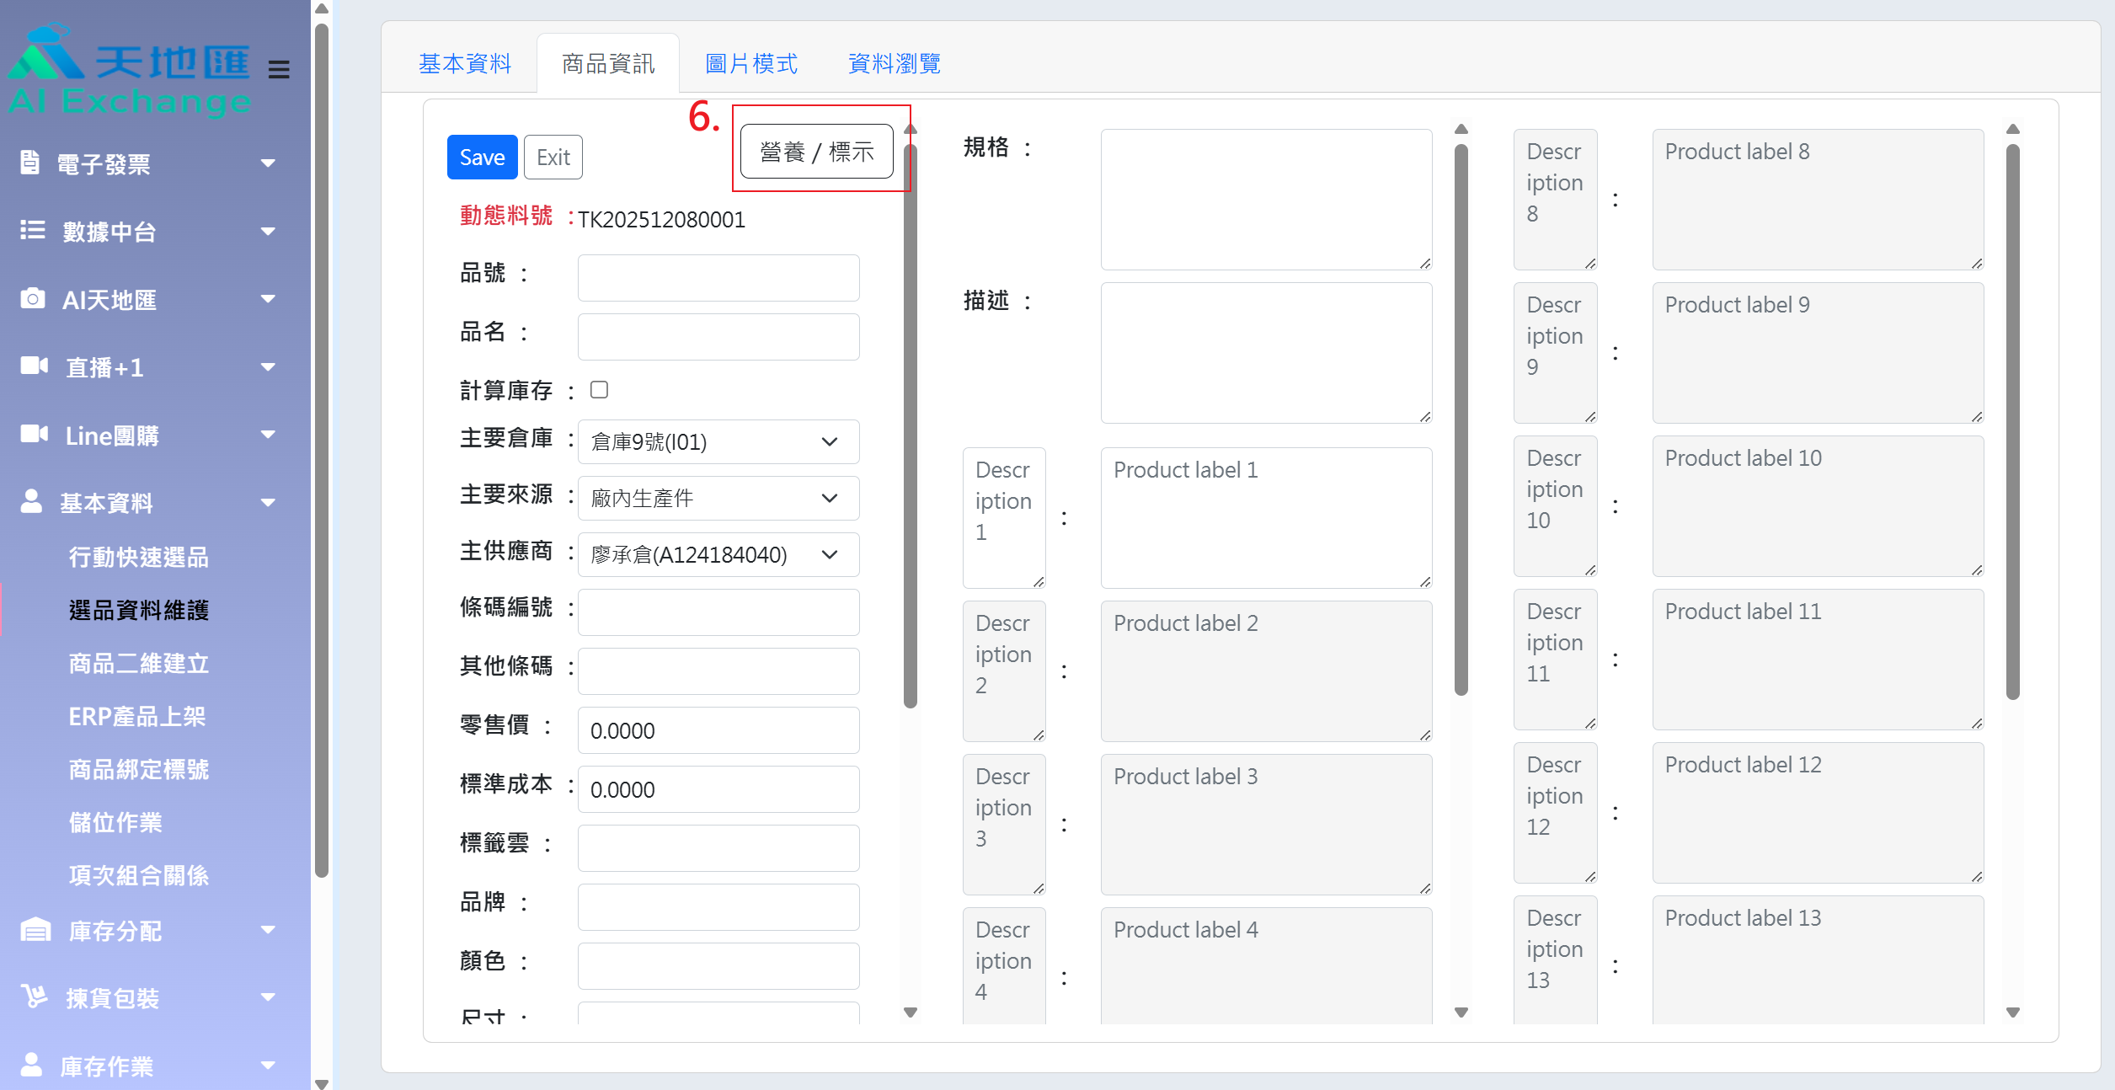Click the Line團購 video camera icon
This screenshot has height=1090, width=2115.
(34, 434)
